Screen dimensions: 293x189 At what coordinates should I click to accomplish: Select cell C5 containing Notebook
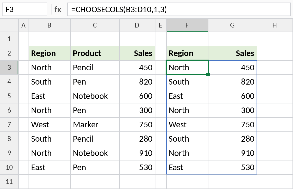pos(95,96)
